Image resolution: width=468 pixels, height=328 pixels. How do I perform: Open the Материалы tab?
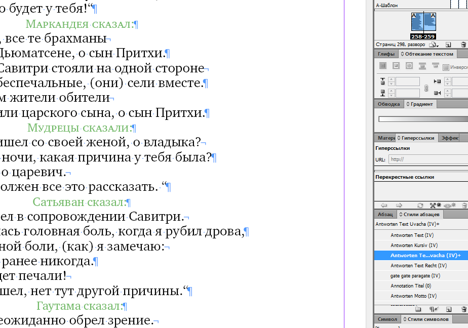pos(385,138)
